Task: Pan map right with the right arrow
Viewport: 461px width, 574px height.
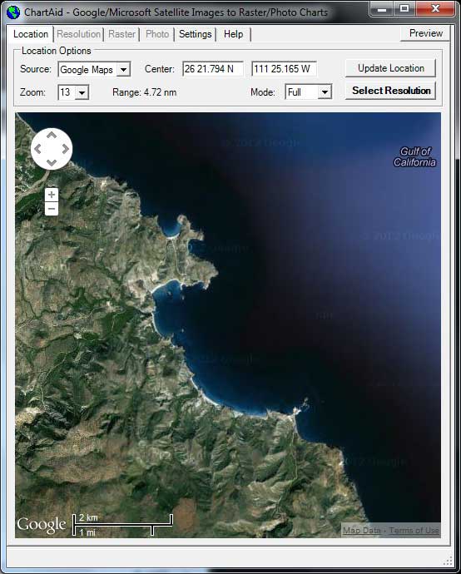Action: pos(66,149)
